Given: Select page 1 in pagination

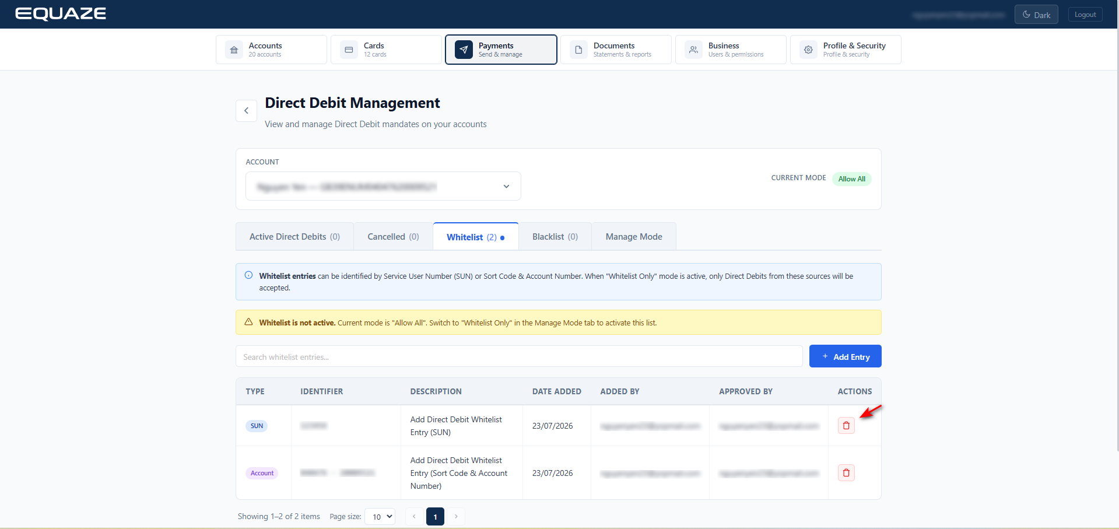Looking at the screenshot, I should pos(435,517).
